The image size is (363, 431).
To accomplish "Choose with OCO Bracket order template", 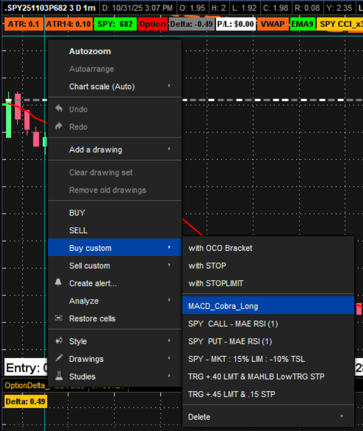I will [220, 248].
